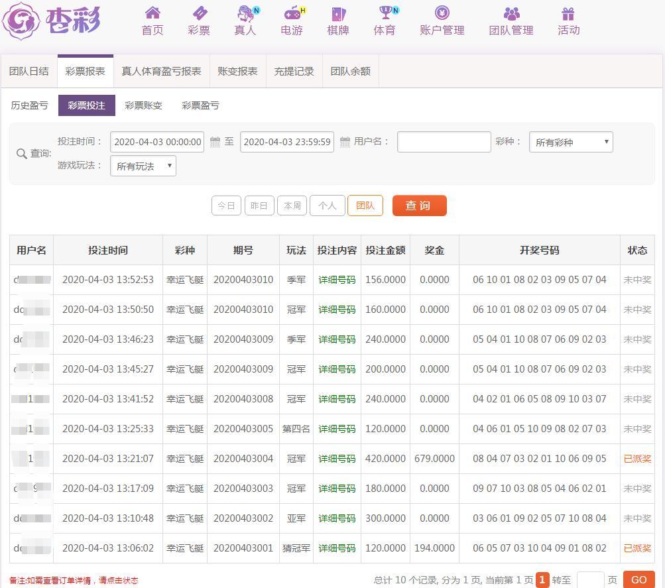Screen dimensions: 665x588
Task: Open 详细号码 for the 13:52:53 bet
Action: click(337, 280)
